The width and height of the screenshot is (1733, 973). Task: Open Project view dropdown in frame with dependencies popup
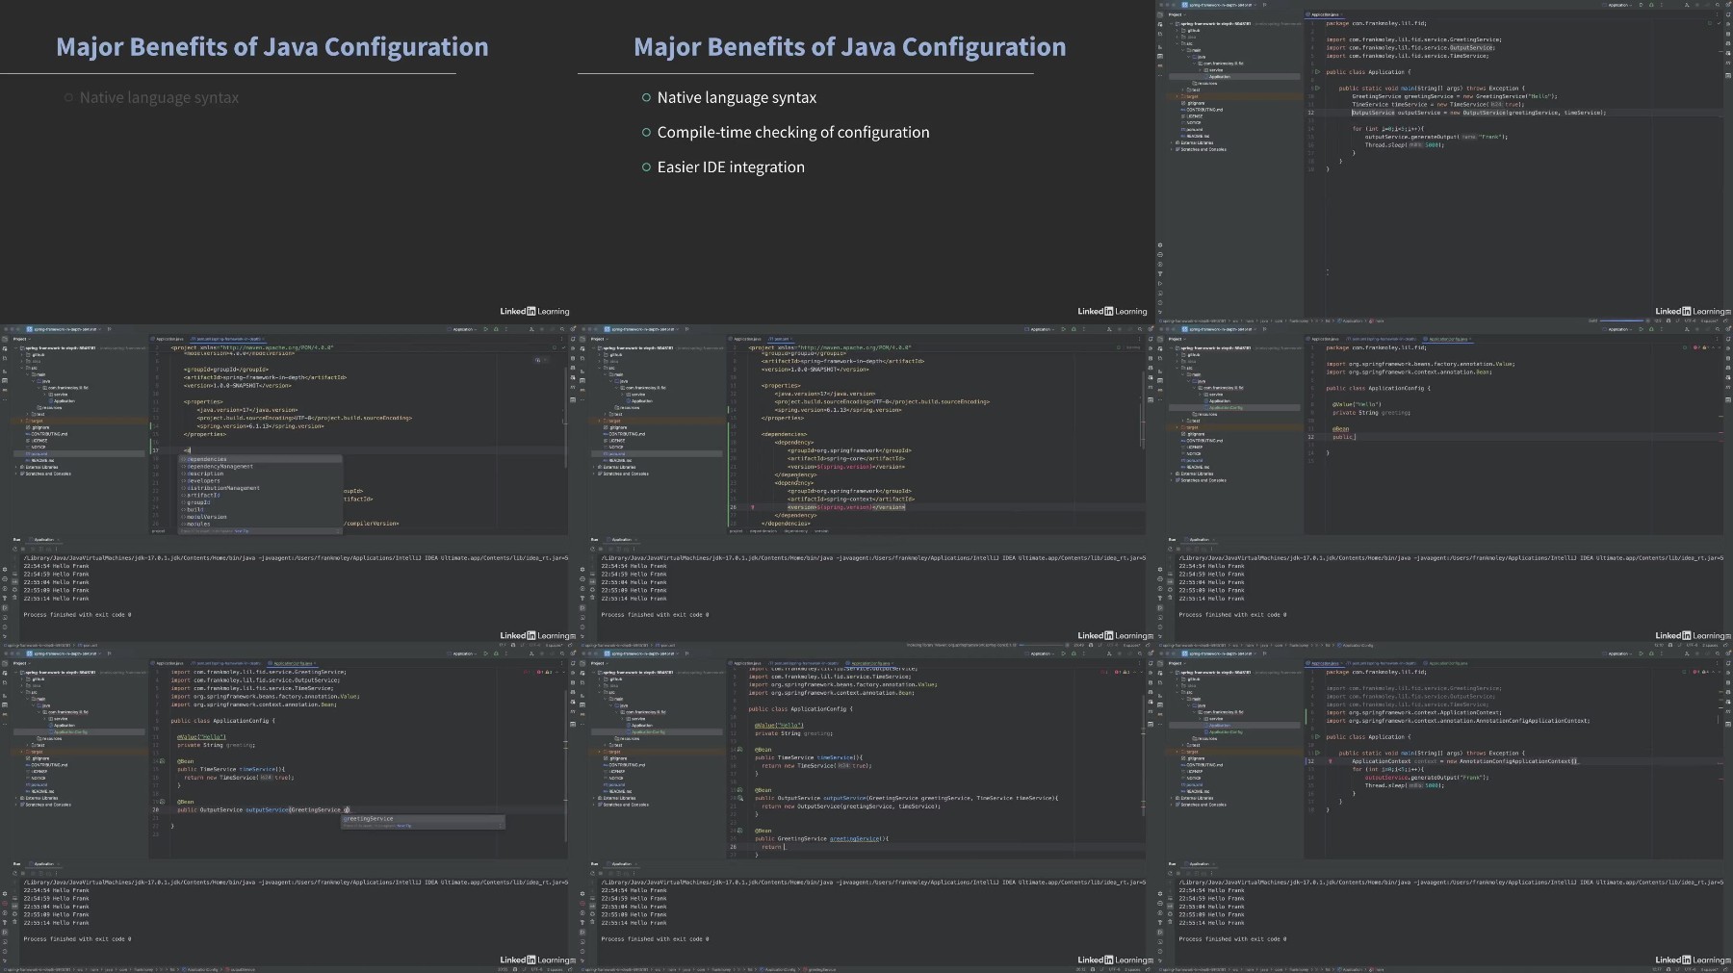pyautogui.click(x=20, y=339)
